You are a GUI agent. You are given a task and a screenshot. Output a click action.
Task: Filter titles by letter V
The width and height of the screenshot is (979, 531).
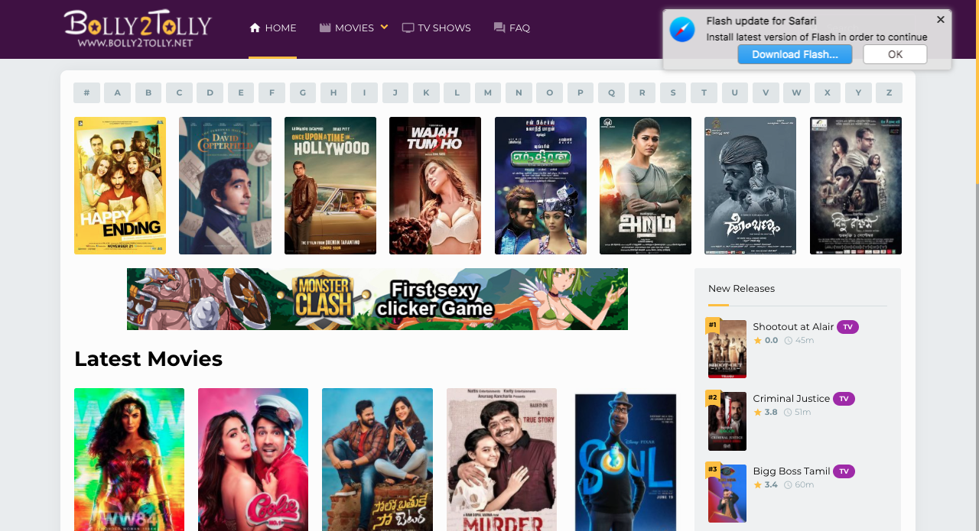coord(766,92)
